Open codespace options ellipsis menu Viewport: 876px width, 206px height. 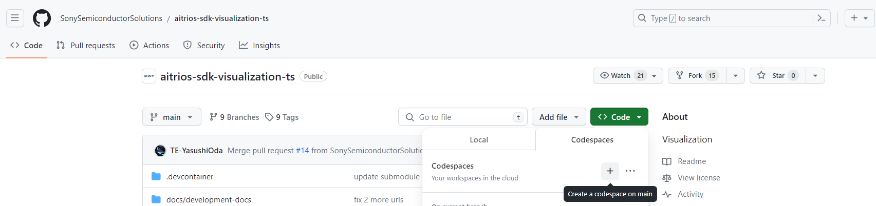coord(630,171)
